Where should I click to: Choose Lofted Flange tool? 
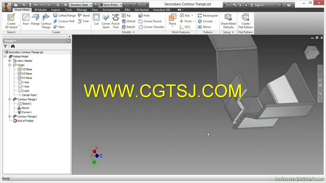pos(64,15)
